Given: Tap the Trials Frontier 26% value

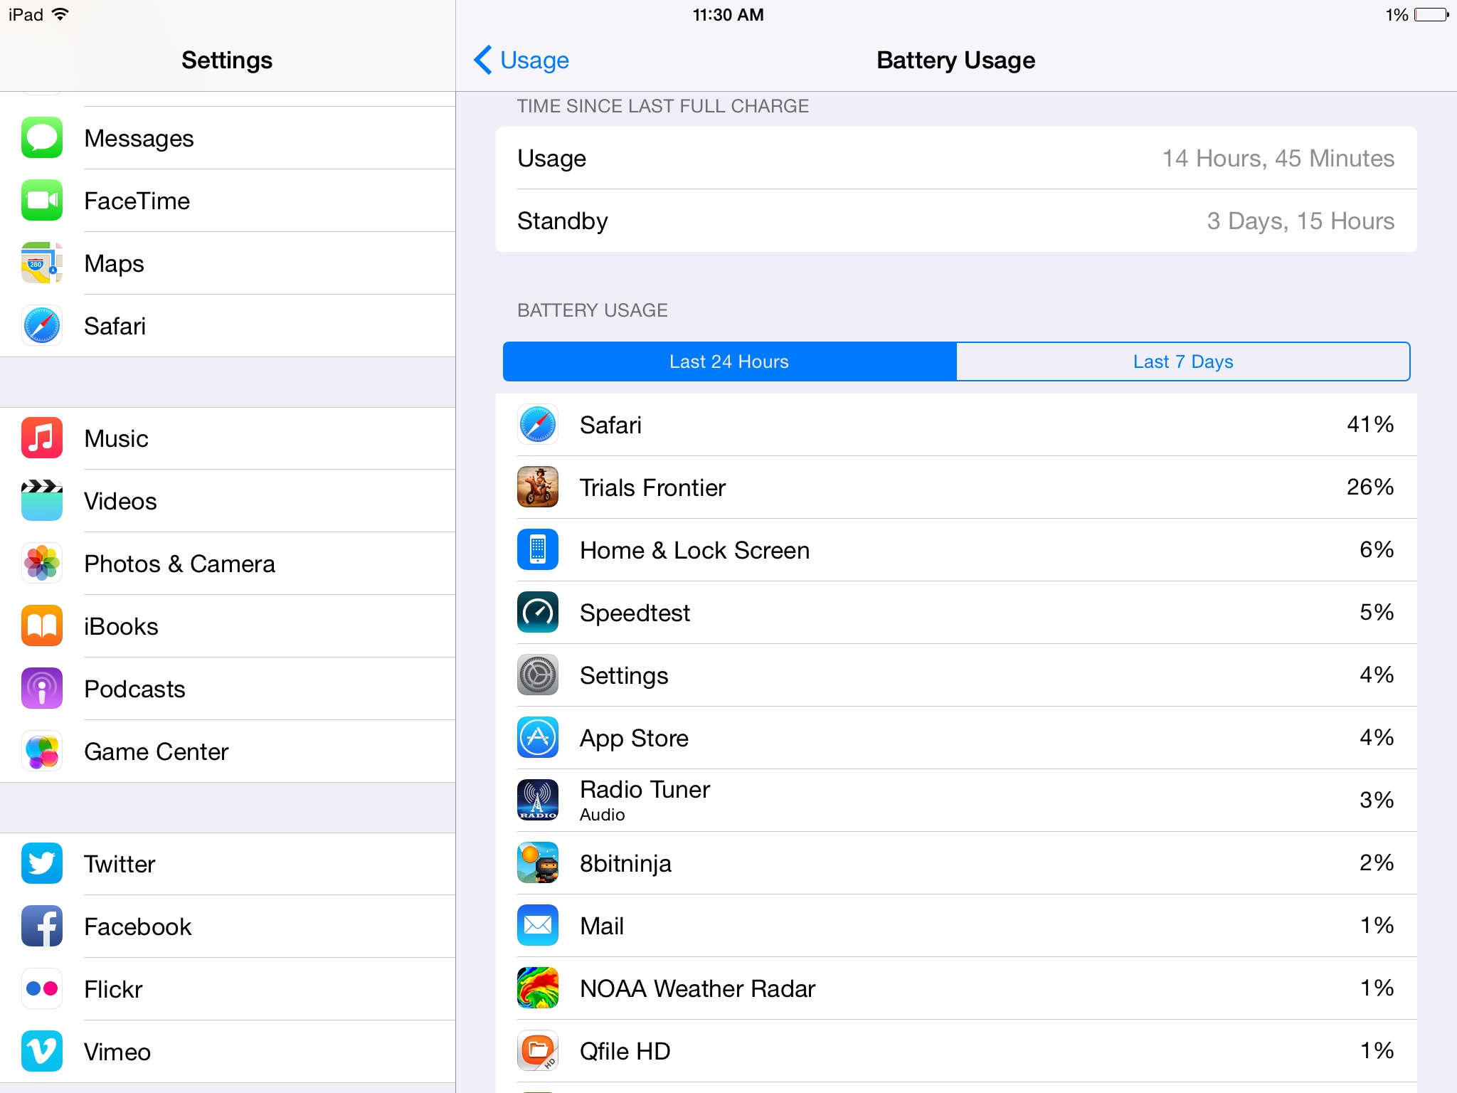Looking at the screenshot, I should pos(1370,487).
